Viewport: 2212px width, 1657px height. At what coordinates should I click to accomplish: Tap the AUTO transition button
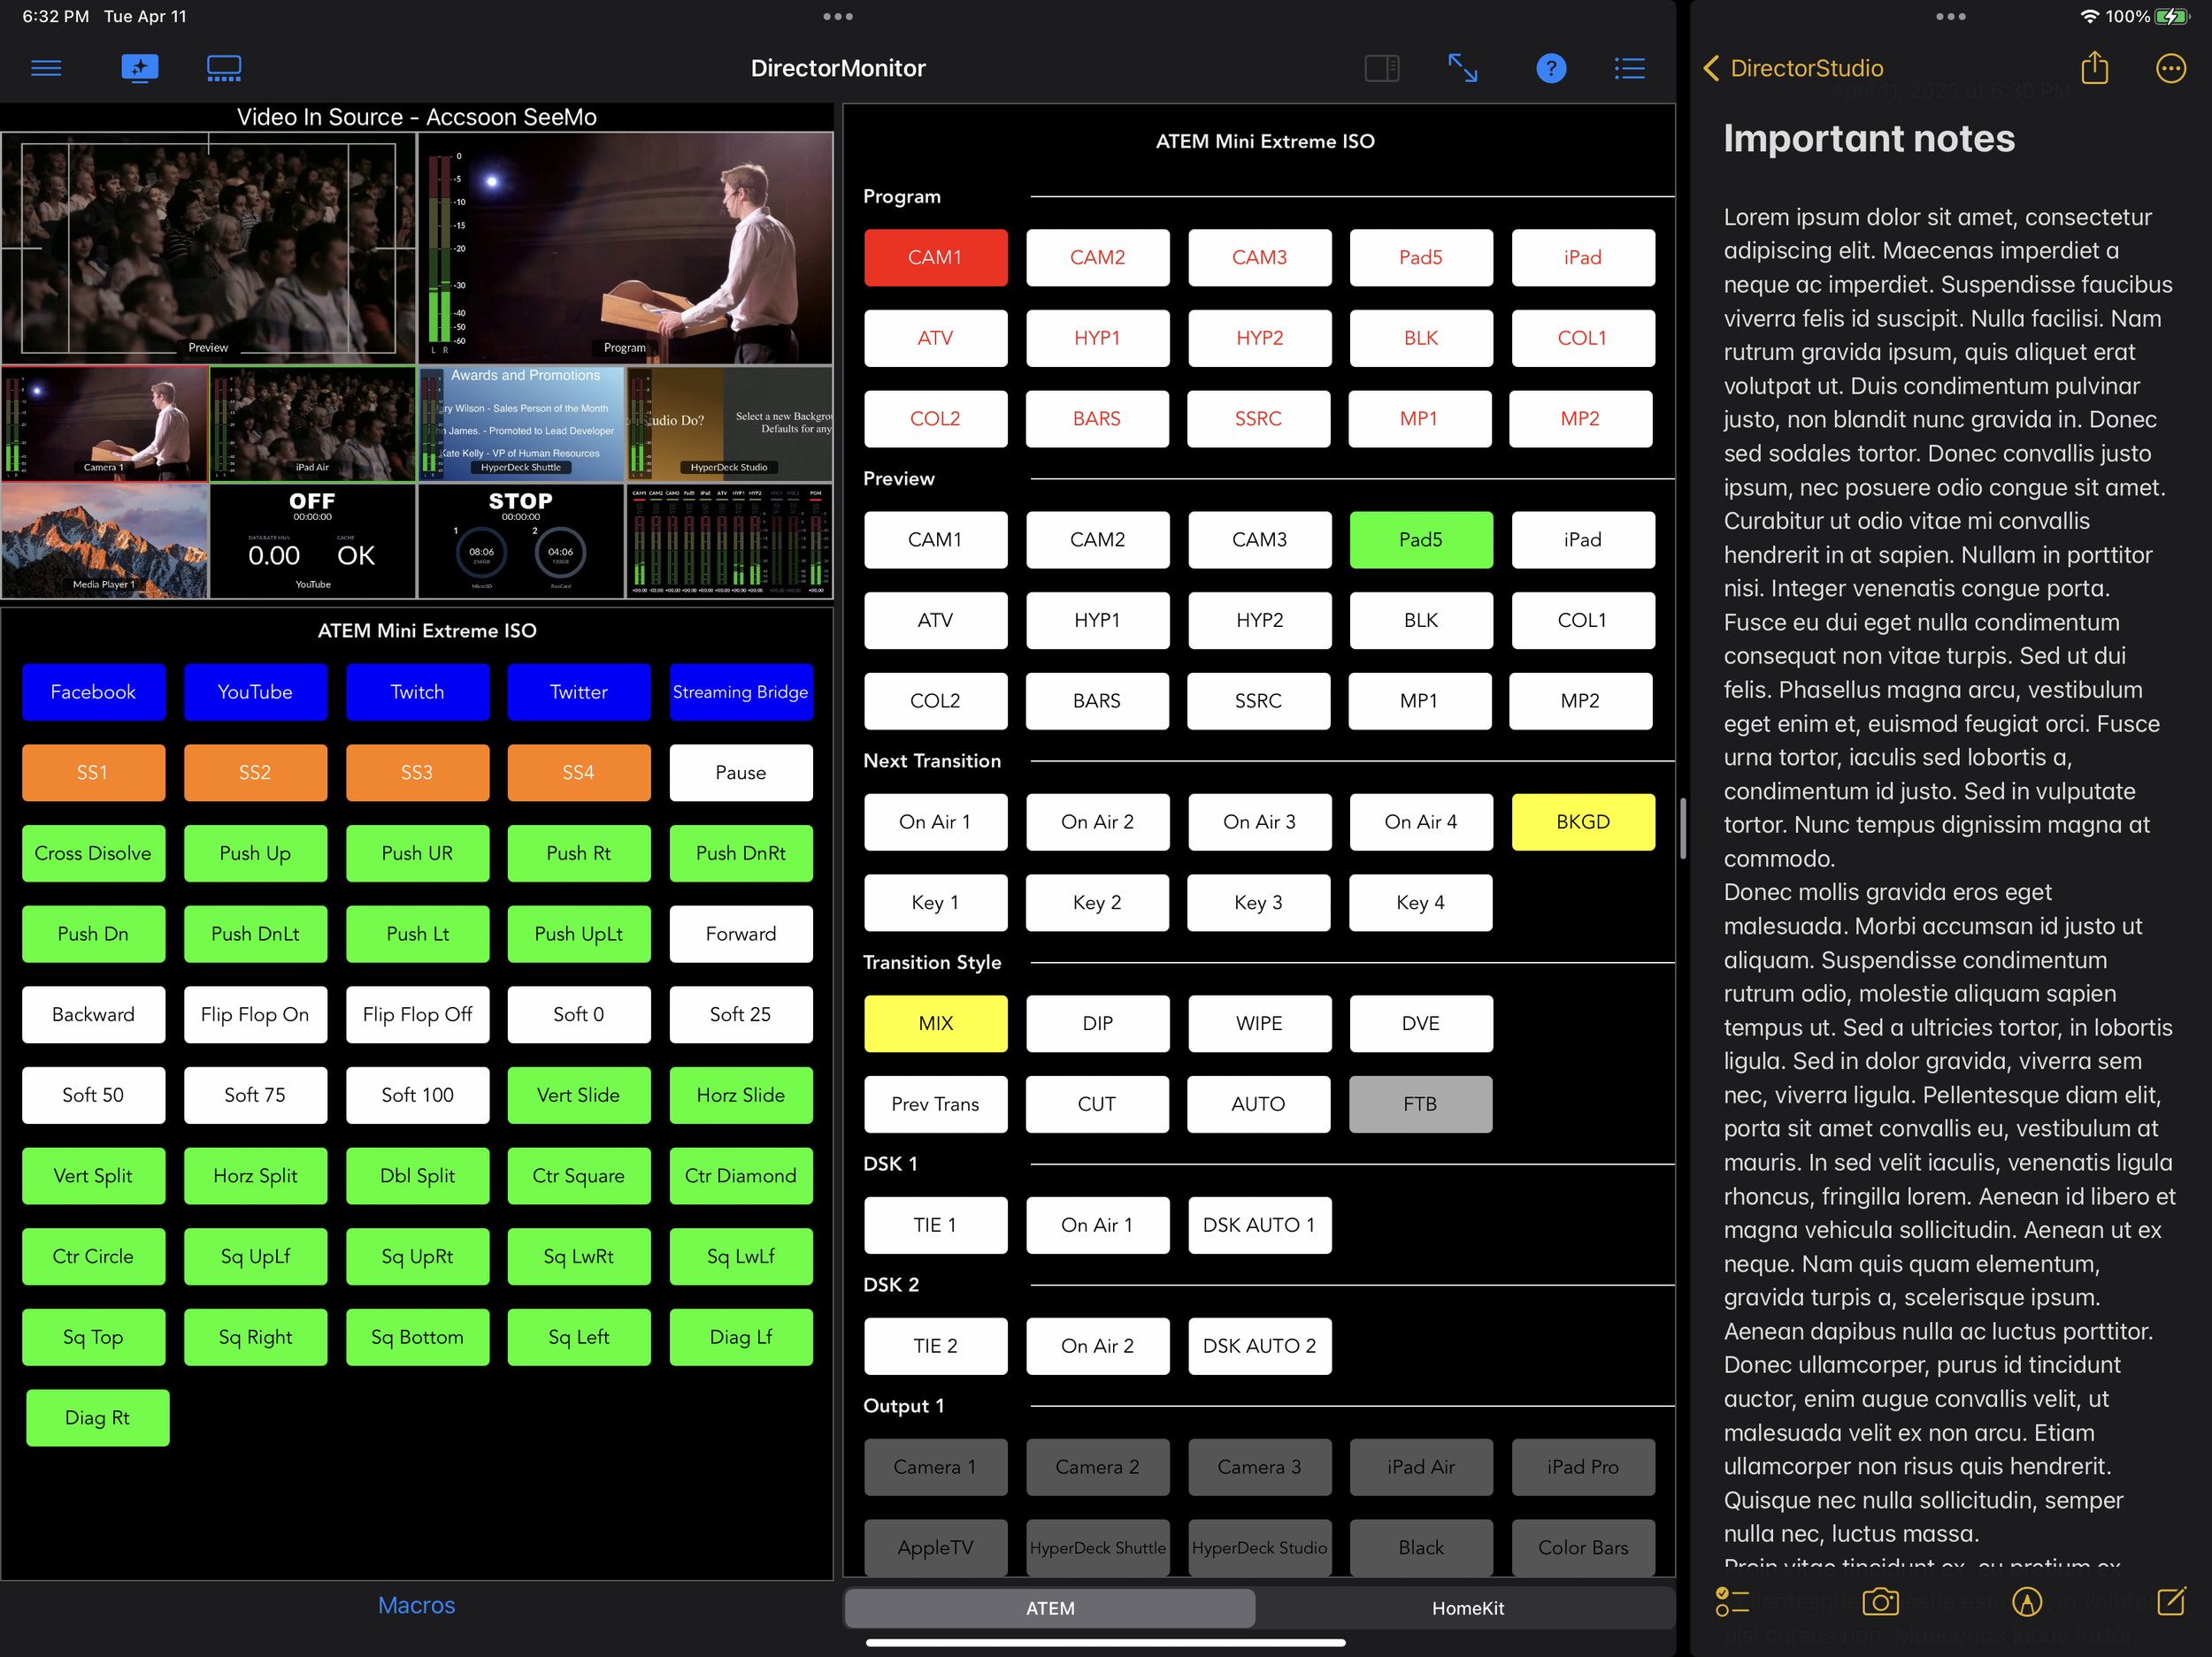[x=1258, y=1104]
